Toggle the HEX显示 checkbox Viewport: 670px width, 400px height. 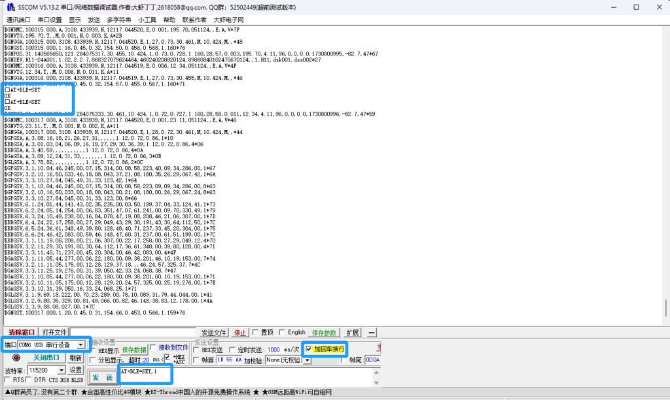pyautogui.click(x=94, y=350)
